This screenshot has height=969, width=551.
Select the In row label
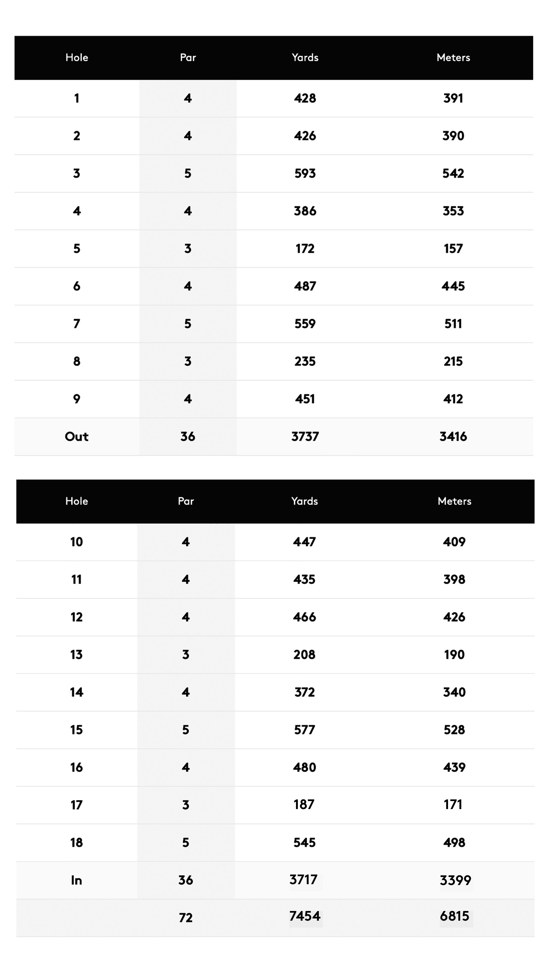[x=76, y=880]
